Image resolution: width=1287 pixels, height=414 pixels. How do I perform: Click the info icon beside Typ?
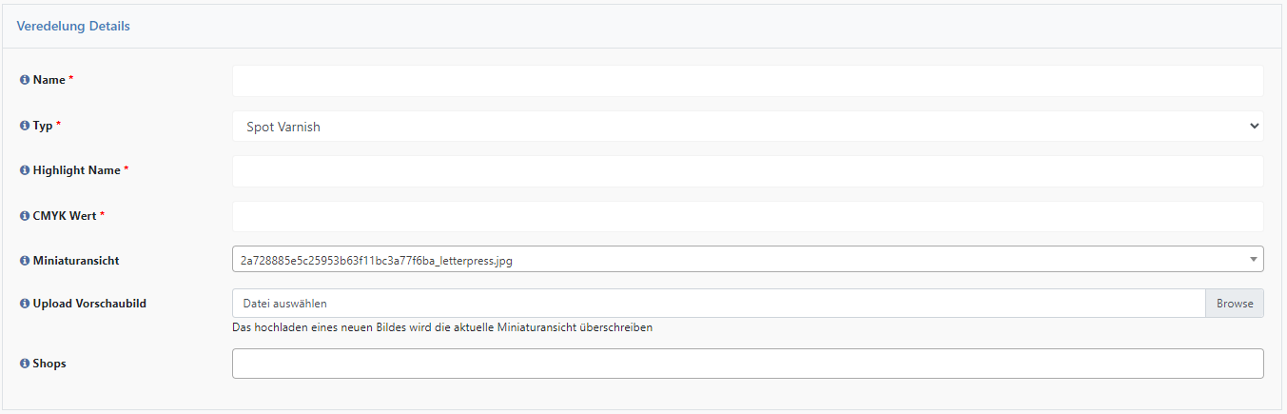pyautogui.click(x=25, y=126)
